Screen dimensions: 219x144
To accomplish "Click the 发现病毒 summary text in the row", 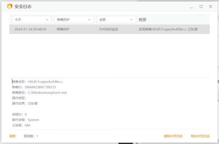I will (x=168, y=29).
